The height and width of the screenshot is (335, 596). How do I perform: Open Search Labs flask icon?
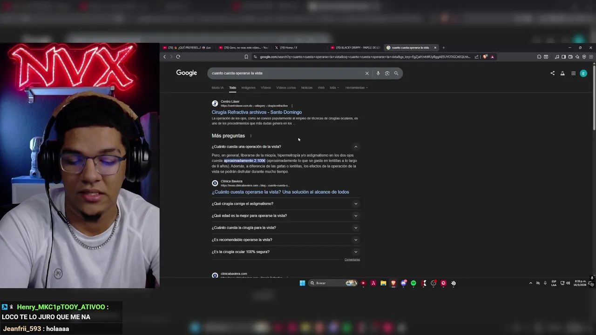tap(562, 73)
